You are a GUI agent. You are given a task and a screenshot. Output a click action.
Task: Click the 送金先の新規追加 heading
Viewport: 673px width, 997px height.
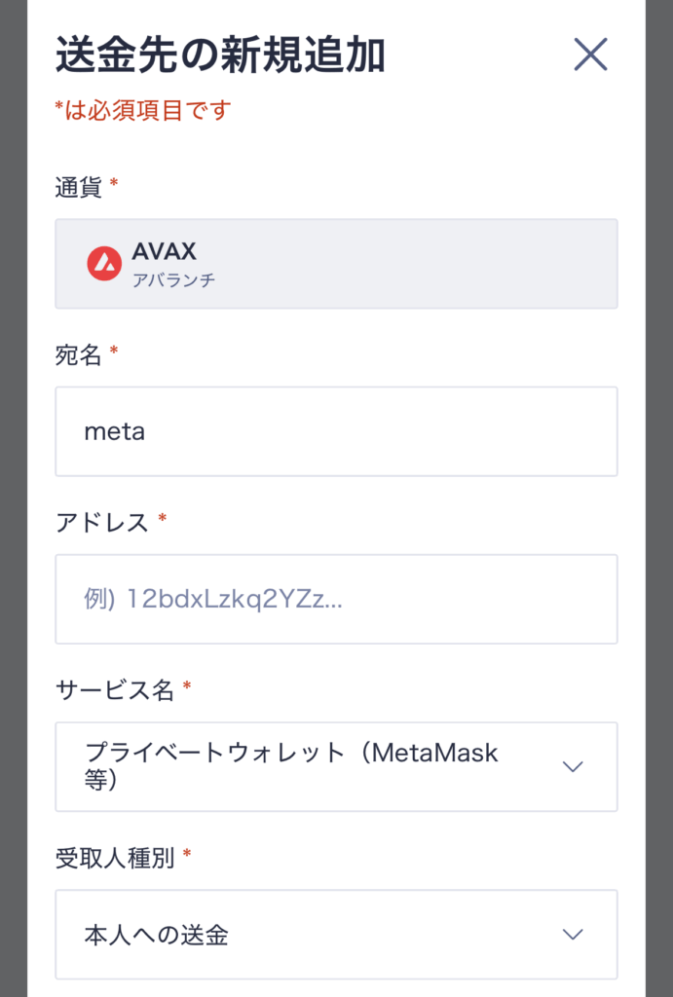click(x=220, y=55)
